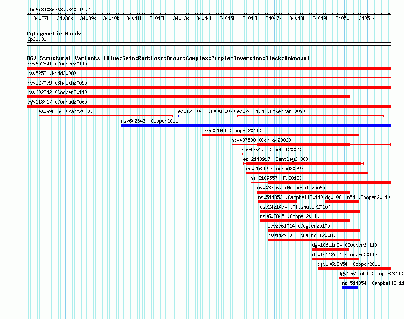Select the 34043k ruler tick label
The image size is (404, 319).
click(181, 18)
